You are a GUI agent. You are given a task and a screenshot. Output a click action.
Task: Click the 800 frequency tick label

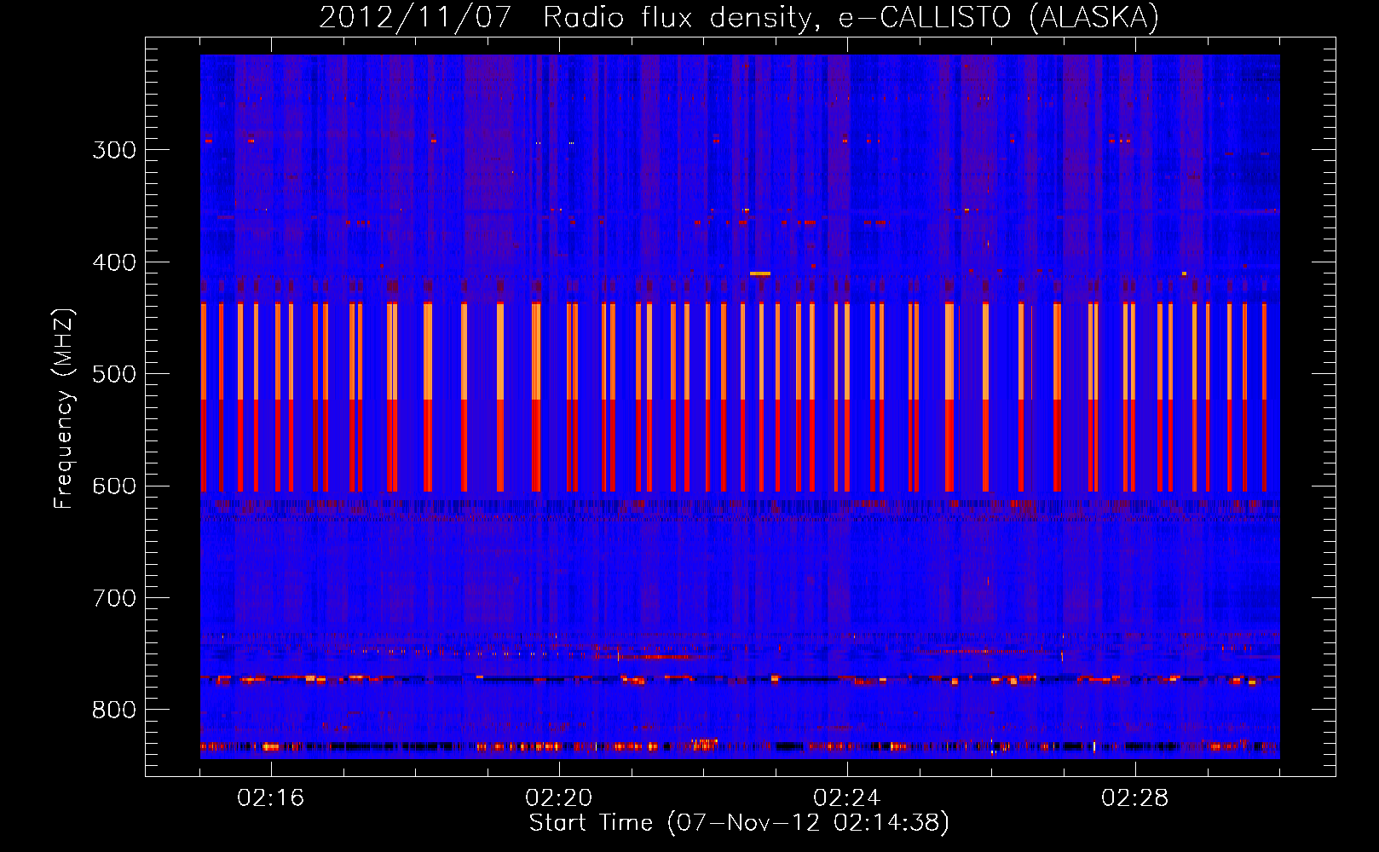pos(114,711)
